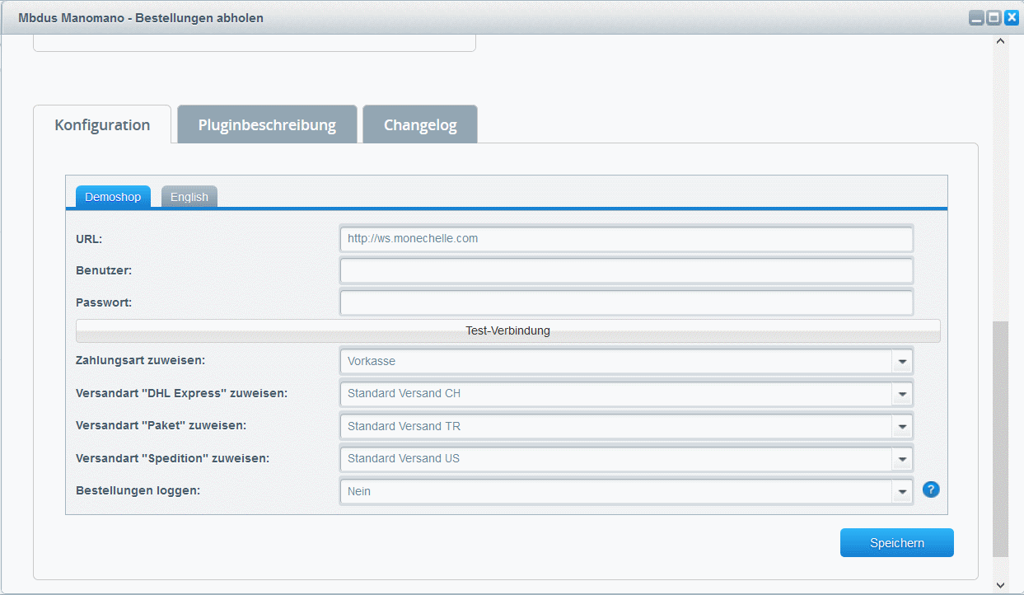The image size is (1024, 595).
Task: Switch to the English shop tab
Action: tap(189, 198)
